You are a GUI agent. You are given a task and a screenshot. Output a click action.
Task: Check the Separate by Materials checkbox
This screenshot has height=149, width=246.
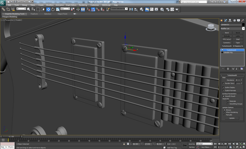228,101
